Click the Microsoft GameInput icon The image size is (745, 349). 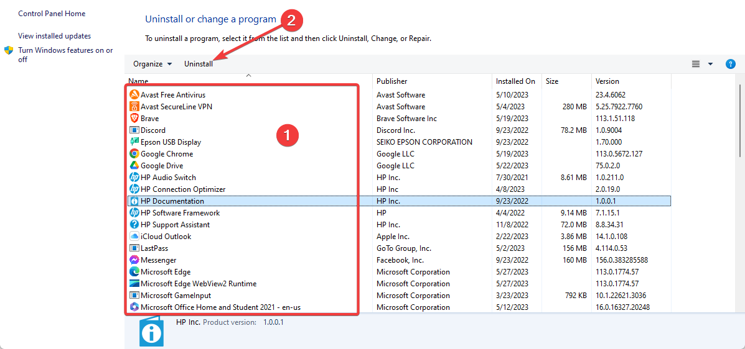point(134,296)
